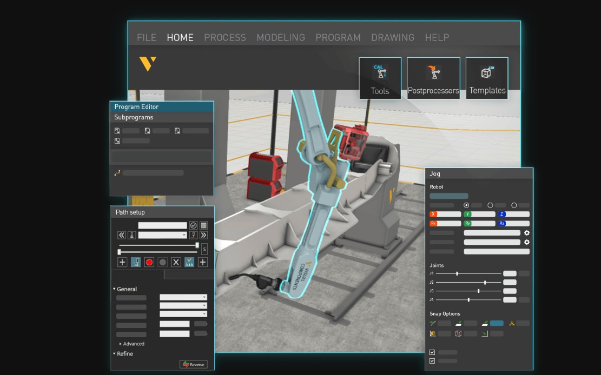Screen dimensions: 601x375
Task: Open the Templates library
Action: point(486,77)
